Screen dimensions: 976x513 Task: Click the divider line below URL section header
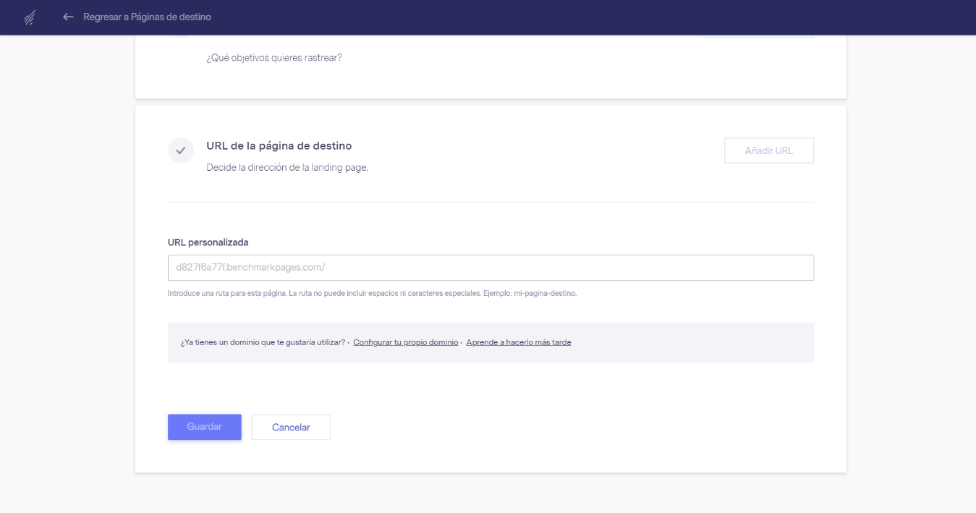tap(491, 202)
